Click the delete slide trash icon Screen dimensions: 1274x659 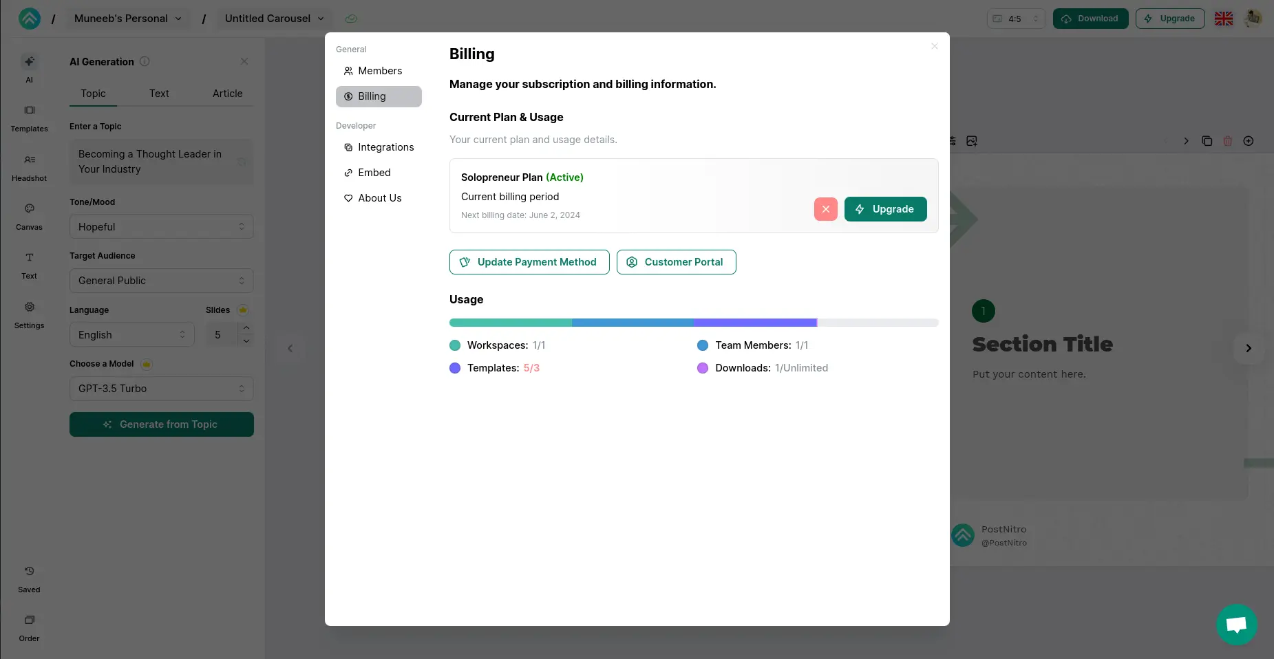[1227, 141]
